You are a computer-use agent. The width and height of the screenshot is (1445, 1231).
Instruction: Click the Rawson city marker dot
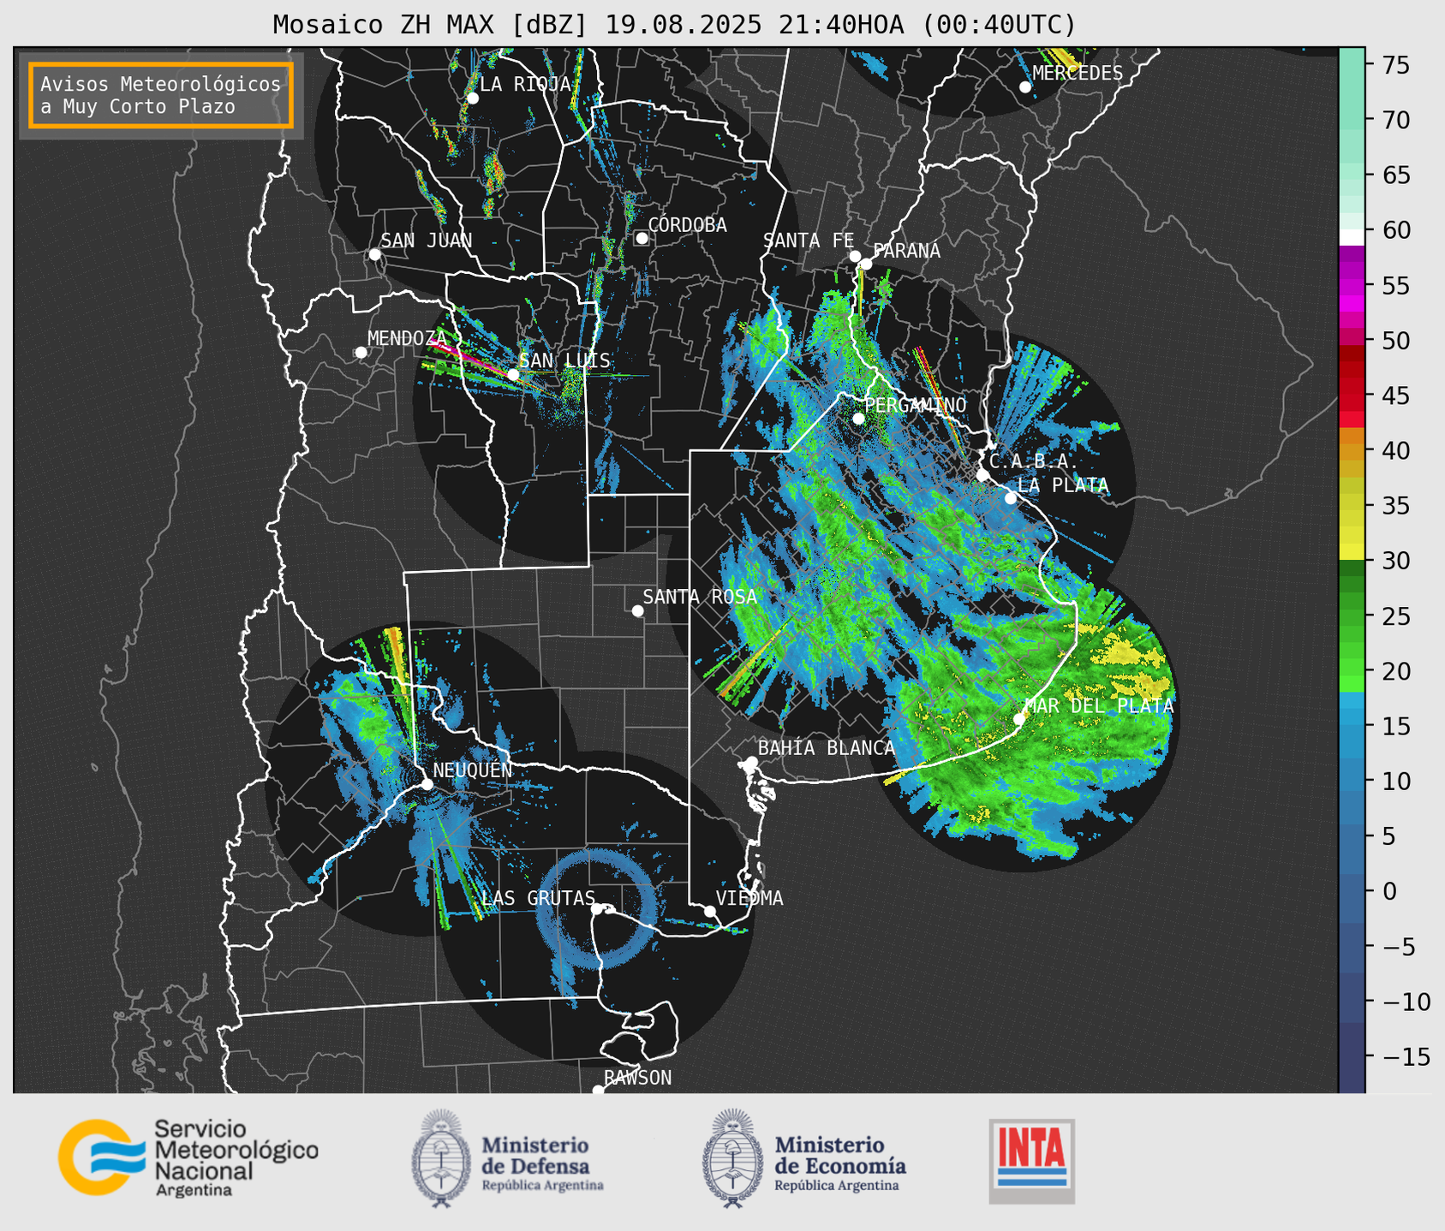[x=598, y=1090]
